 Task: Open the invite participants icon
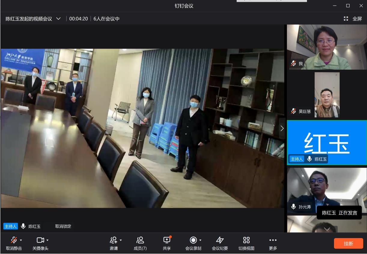tap(113, 240)
